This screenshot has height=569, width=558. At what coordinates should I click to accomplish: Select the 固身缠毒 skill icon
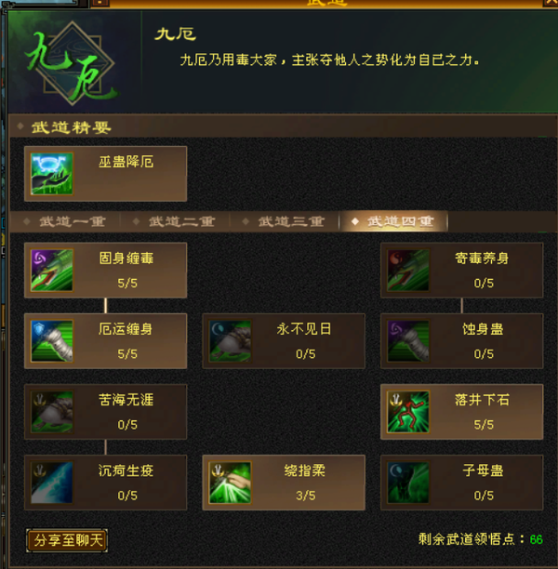pyautogui.click(x=51, y=270)
